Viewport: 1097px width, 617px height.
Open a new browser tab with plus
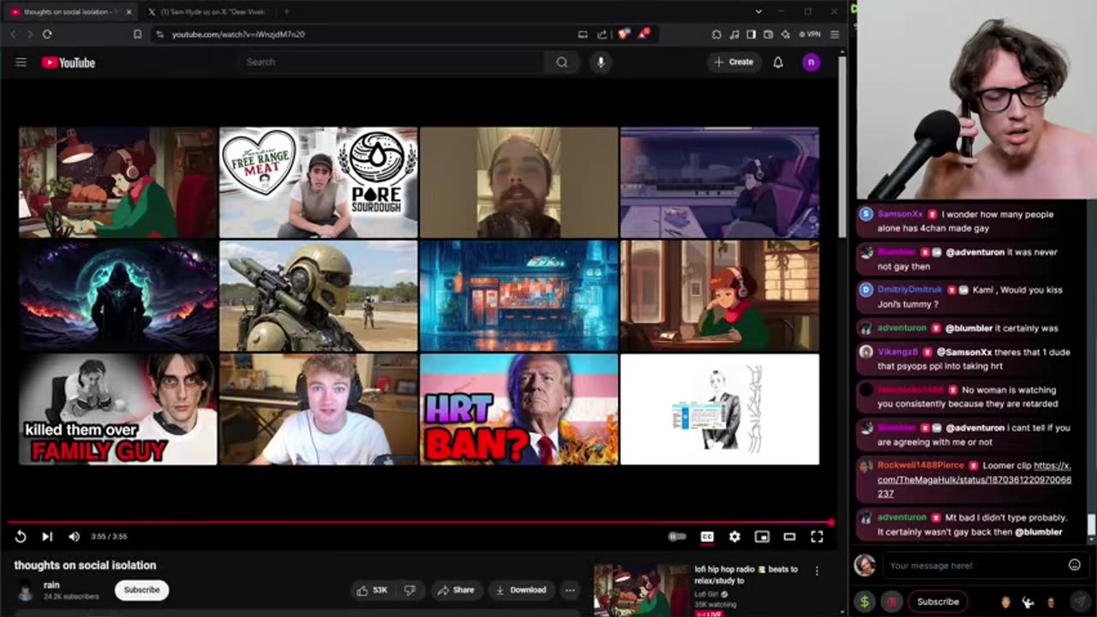286,12
